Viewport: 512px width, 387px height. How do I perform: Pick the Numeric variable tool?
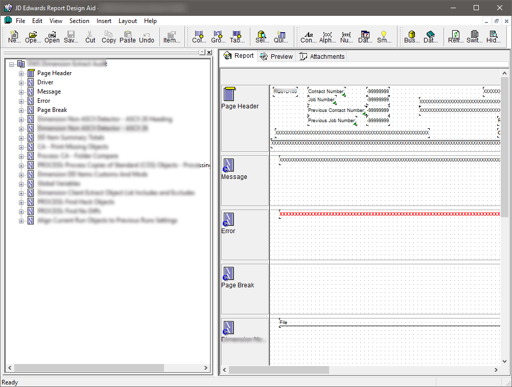pyautogui.click(x=346, y=36)
